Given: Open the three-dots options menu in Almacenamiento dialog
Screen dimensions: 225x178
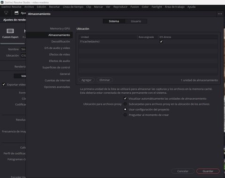Looking at the screenshot, I should (x=220, y=14).
